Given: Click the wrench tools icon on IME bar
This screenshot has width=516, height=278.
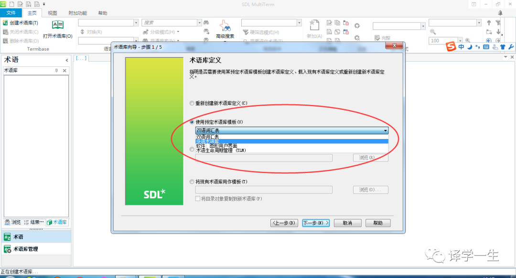Looking at the screenshot, I should pos(511,47).
